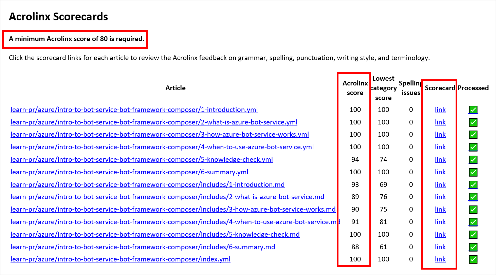Click Acrolinx score 88 for includes/6-summary.md
The width and height of the screenshot is (496, 275).
point(355,247)
